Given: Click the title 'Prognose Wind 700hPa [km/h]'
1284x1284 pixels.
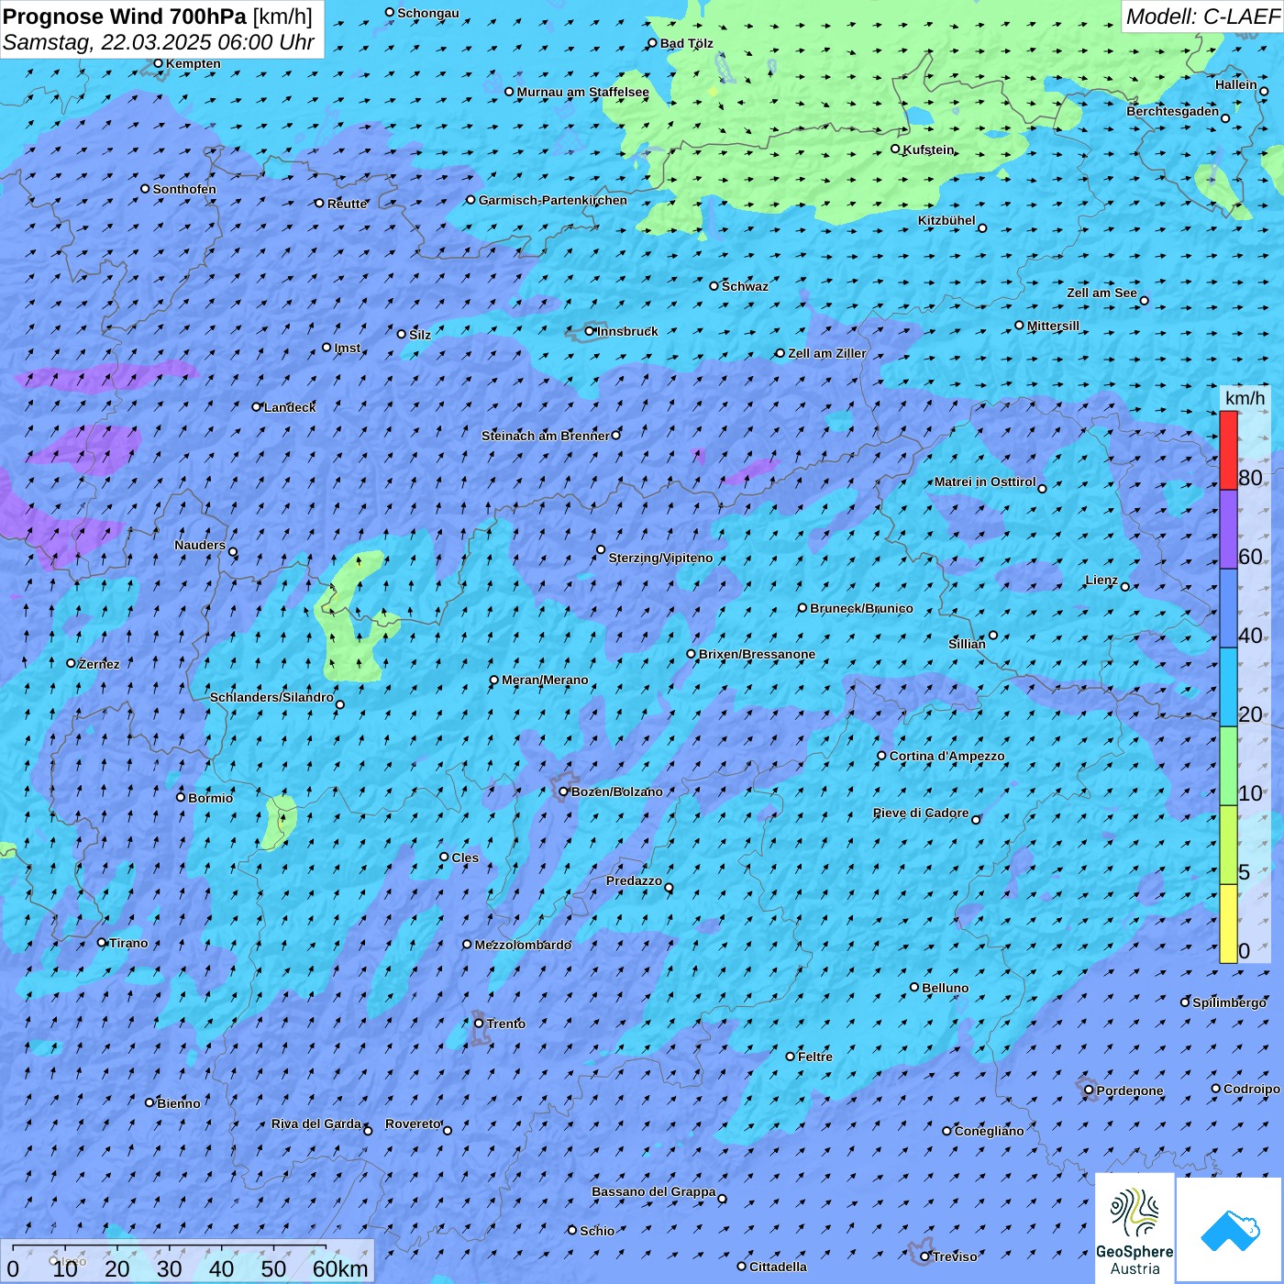Looking at the screenshot, I should point(158,17).
